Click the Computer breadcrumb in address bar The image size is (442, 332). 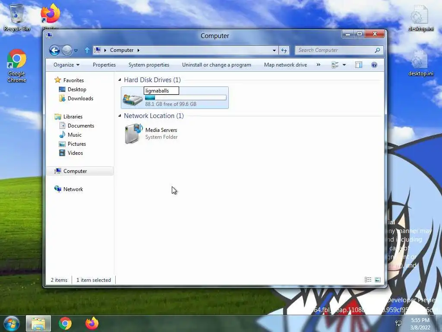click(121, 50)
